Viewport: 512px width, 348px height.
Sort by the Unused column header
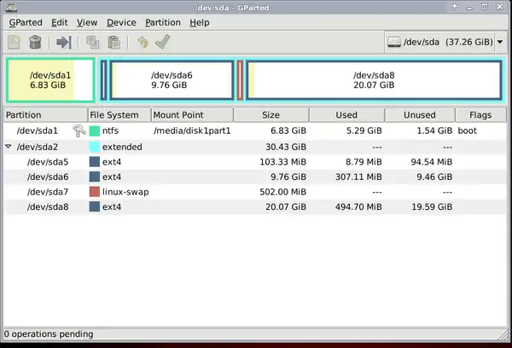pos(419,115)
